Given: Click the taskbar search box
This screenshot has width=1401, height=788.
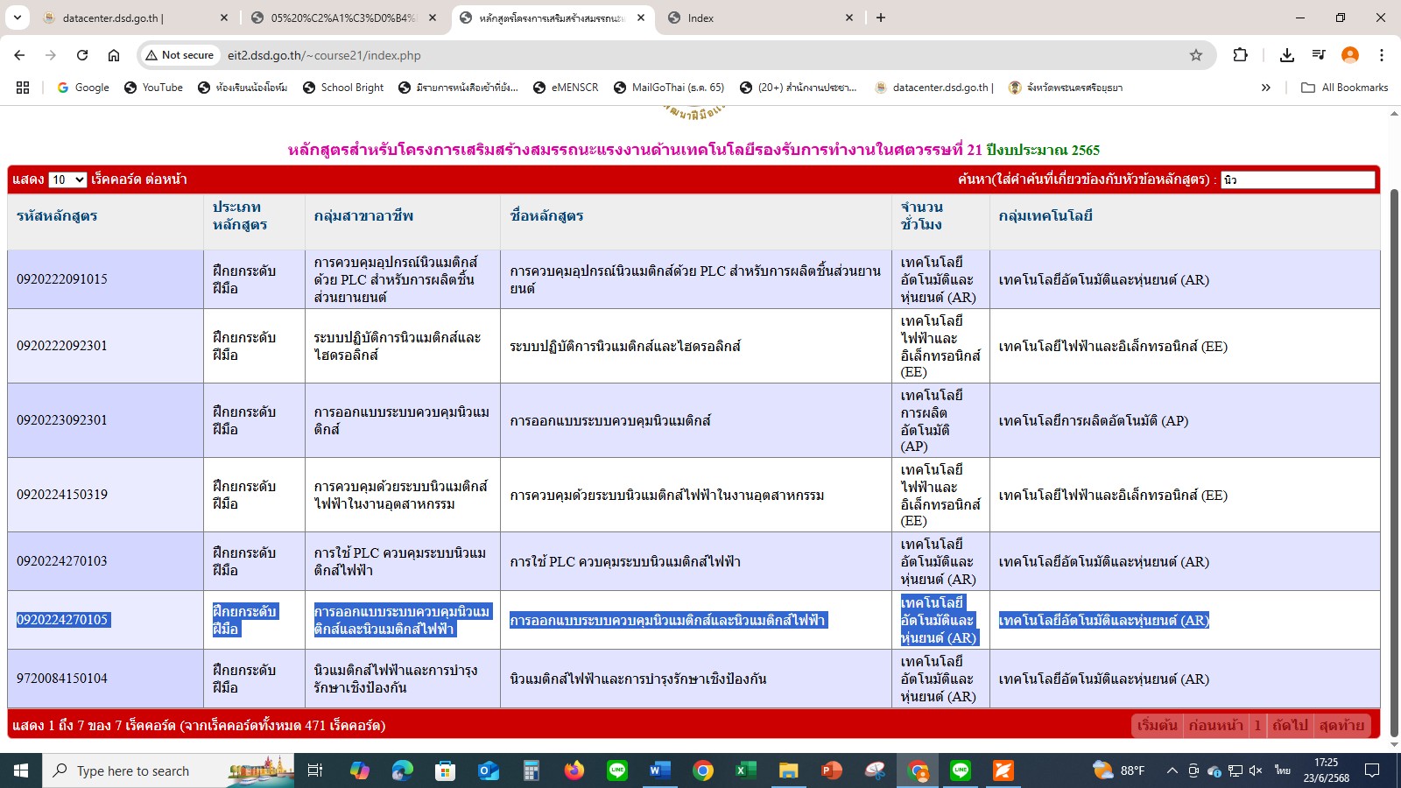Looking at the screenshot, I should tap(169, 770).
